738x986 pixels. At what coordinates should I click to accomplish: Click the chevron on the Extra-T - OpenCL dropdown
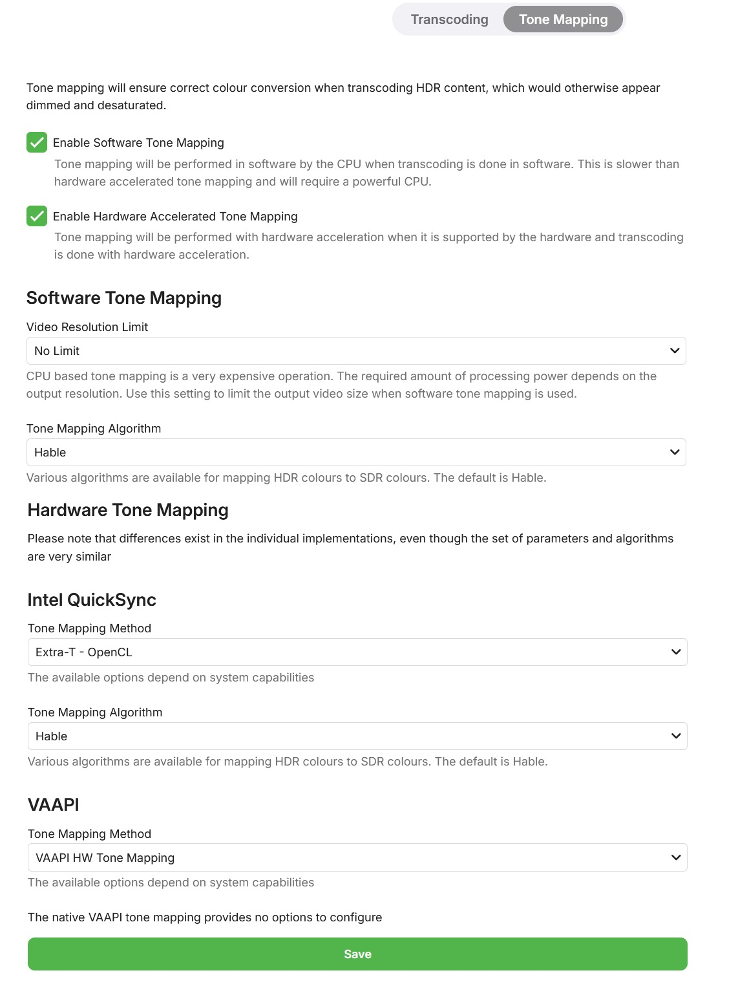[x=676, y=652]
